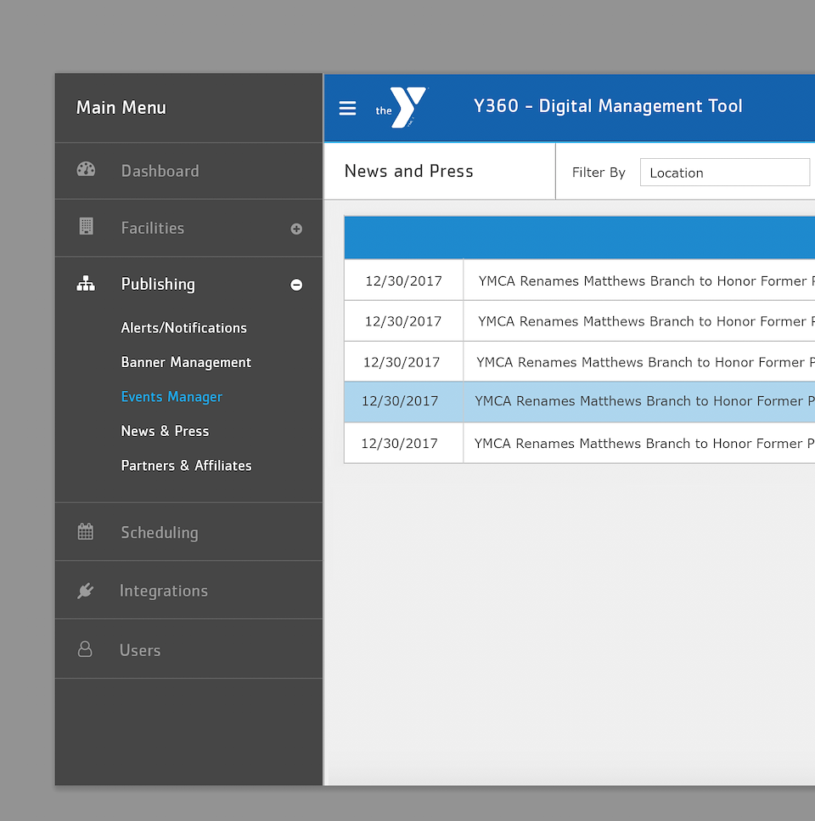Open Partners & Affiliates submenu item
815x821 pixels.
[x=186, y=466]
